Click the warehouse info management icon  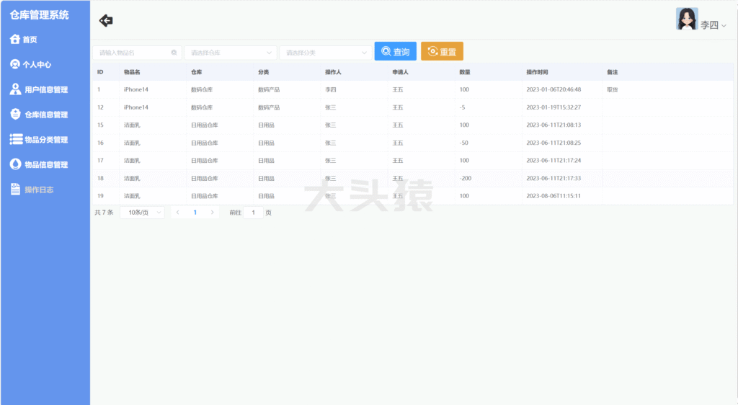[16, 114]
